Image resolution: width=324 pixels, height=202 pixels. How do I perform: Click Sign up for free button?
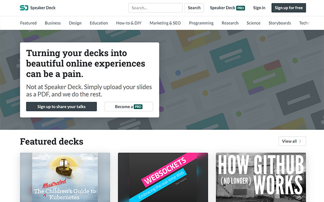pyautogui.click(x=288, y=8)
